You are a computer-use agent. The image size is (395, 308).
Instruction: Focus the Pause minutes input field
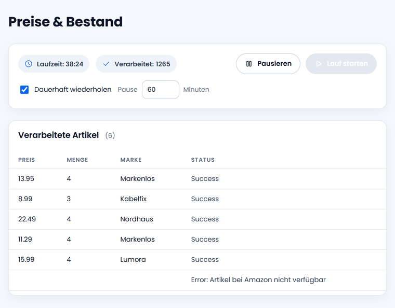tap(161, 90)
